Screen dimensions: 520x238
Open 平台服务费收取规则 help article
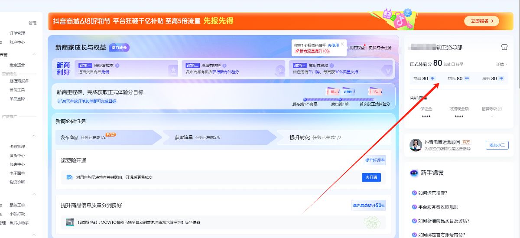(x=438, y=207)
